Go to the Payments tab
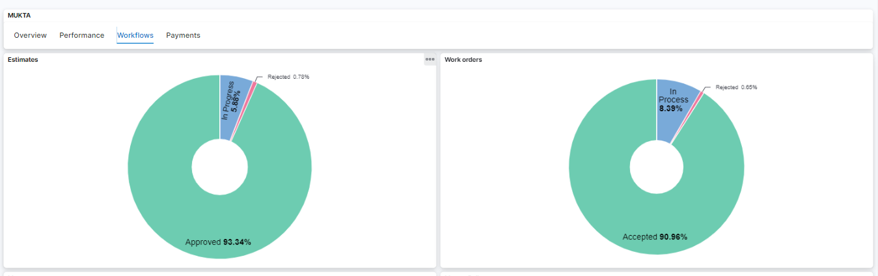The height and width of the screenshot is (276, 878). point(183,35)
